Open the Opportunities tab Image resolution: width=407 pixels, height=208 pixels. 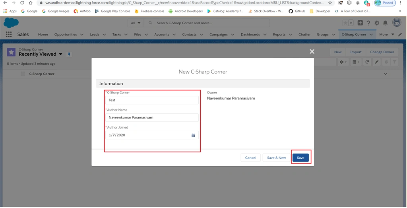66,34
